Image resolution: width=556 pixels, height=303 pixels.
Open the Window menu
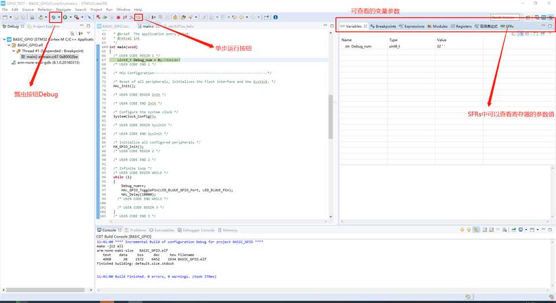pos(123,10)
